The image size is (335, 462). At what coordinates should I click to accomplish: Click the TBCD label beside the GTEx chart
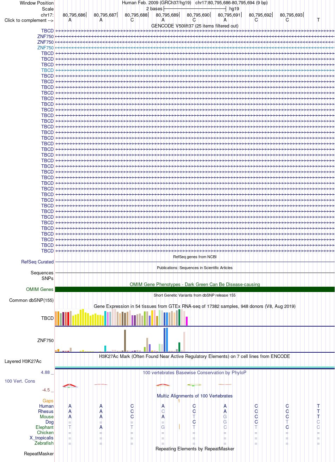(47, 318)
